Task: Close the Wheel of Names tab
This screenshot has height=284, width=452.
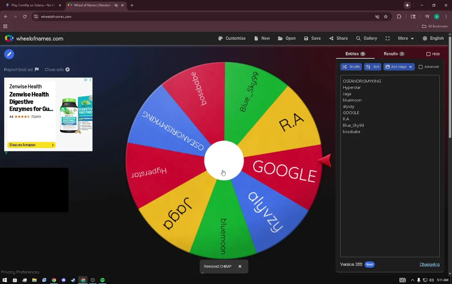Action: coord(122,5)
